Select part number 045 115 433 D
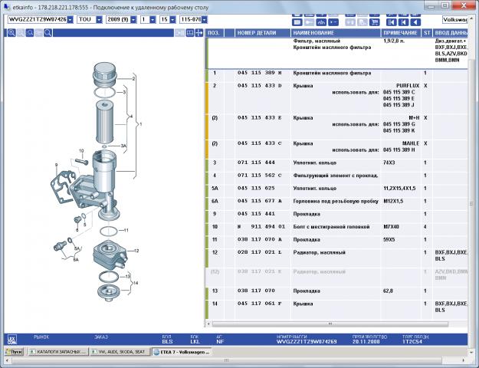 [260, 86]
